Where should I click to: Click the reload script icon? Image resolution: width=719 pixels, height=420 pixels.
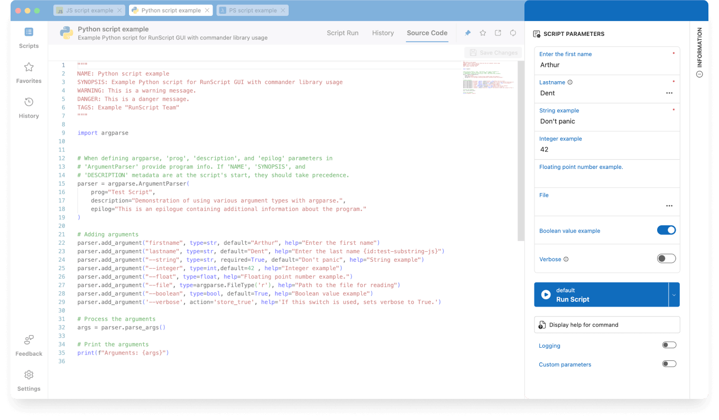click(513, 33)
